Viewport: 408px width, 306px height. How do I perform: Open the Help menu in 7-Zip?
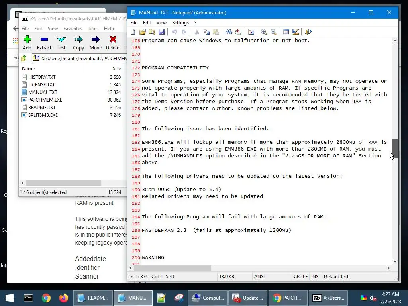[x=109, y=29]
